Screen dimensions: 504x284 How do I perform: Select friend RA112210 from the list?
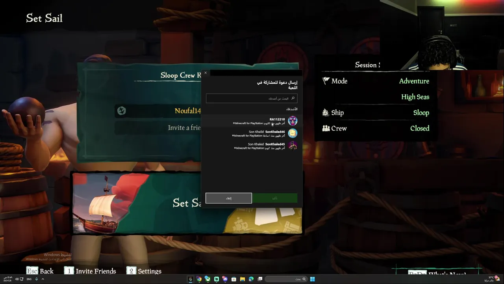pyautogui.click(x=252, y=121)
